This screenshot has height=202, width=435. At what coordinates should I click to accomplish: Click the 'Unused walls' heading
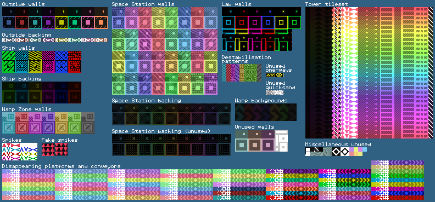pyautogui.click(x=255, y=127)
